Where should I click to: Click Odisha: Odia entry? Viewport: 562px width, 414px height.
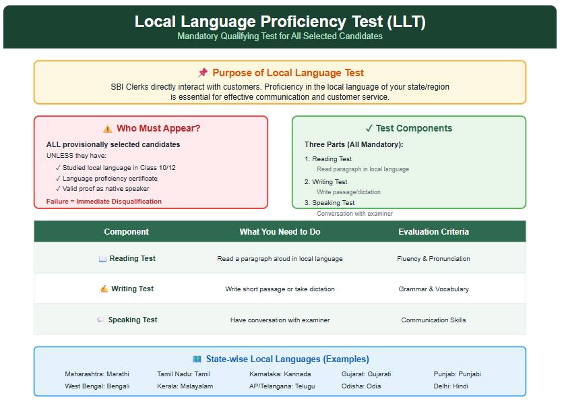pyautogui.click(x=361, y=386)
